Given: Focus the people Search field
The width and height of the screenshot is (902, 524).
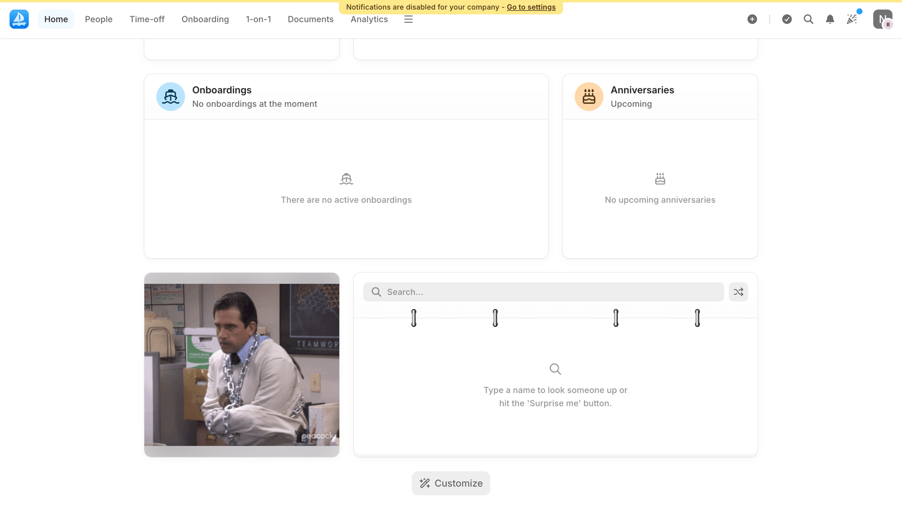Looking at the screenshot, I should [x=543, y=292].
